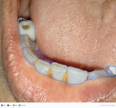
Task: Click the purple gum legend swatch
Action: coord(8,105)
